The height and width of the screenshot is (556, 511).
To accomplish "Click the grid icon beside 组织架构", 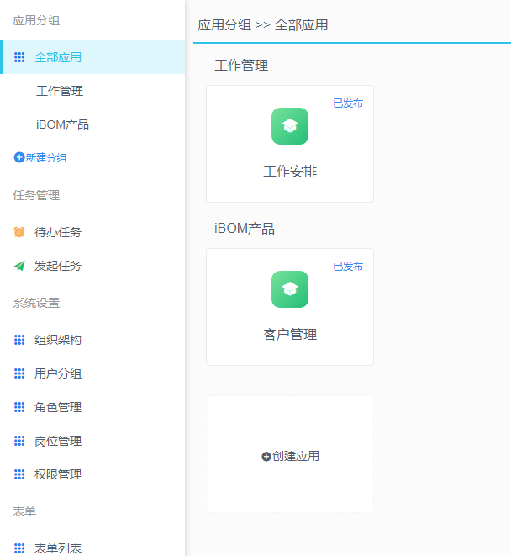I will (x=19, y=340).
